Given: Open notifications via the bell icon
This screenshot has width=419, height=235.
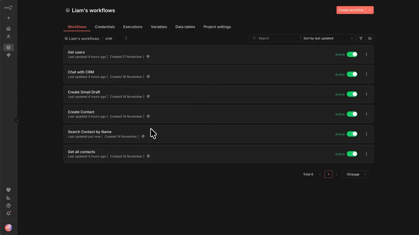Looking at the screenshot, I should pyautogui.click(x=9, y=213).
